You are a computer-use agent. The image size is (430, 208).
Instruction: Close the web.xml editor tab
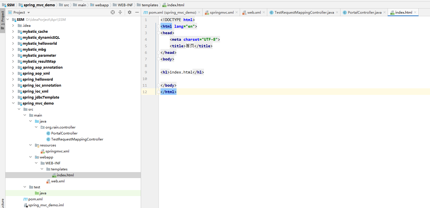[x=264, y=13]
